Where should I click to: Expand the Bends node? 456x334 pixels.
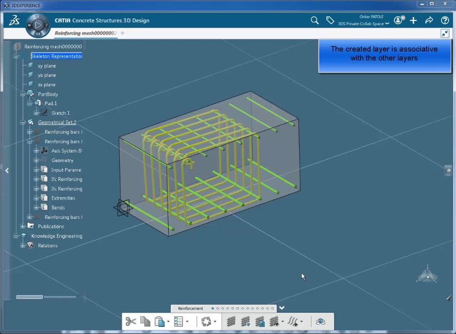tap(36, 208)
